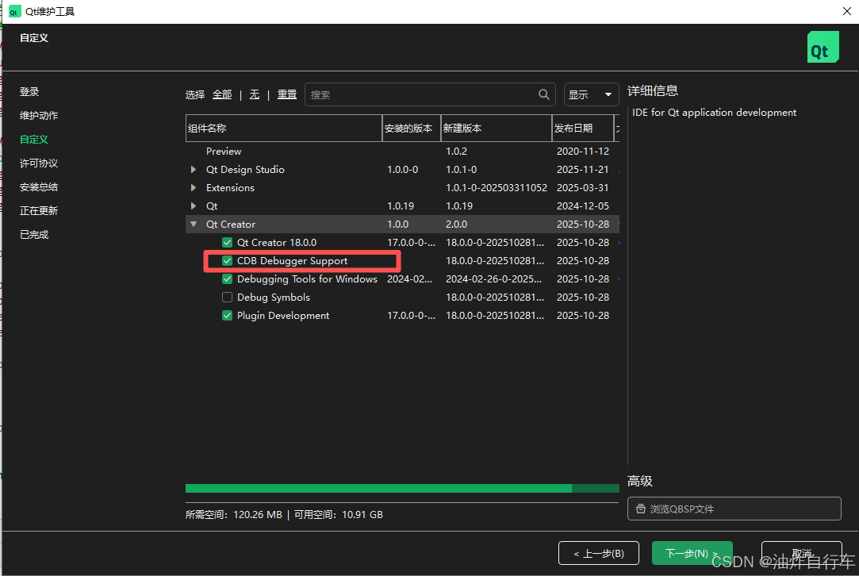Viewport: 859px width, 576px height.
Task: Click 取消 cancel button
Action: pyautogui.click(x=801, y=553)
